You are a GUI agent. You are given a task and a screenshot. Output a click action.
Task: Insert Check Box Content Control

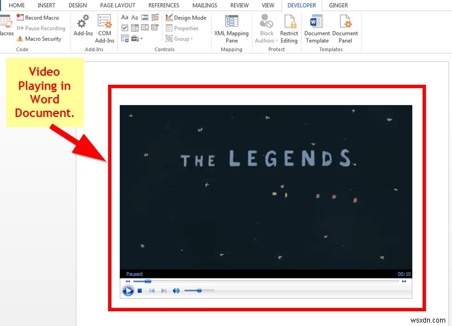[x=124, y=28]
